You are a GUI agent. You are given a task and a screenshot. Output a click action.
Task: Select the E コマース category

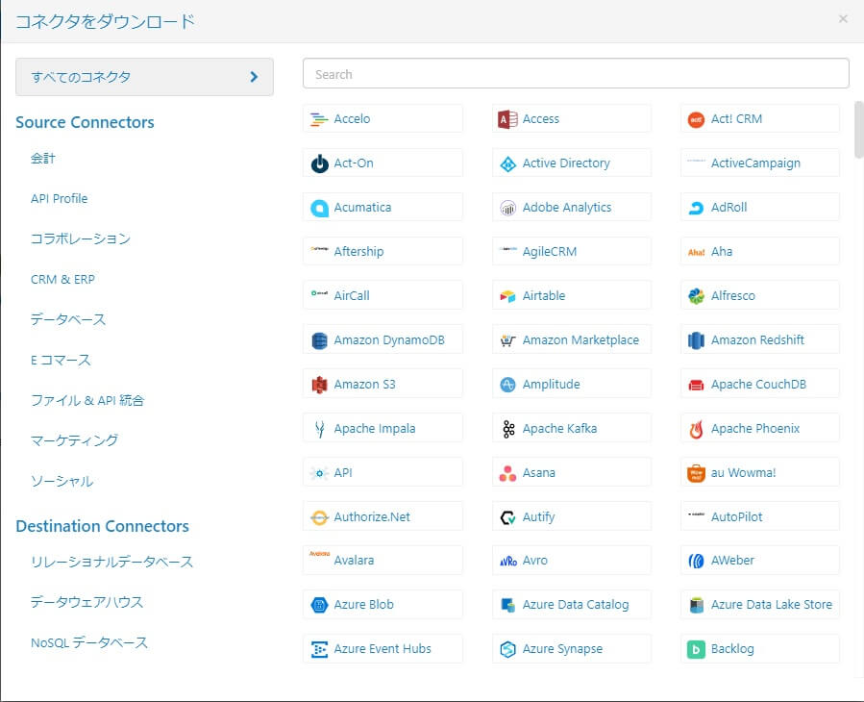coord(61,360)
